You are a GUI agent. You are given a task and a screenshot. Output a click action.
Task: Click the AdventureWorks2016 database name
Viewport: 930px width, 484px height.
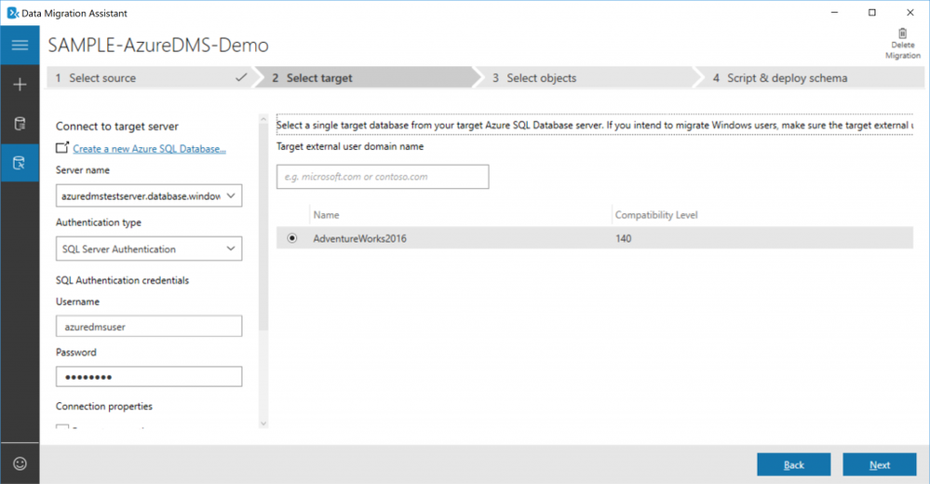pos(359,238)
